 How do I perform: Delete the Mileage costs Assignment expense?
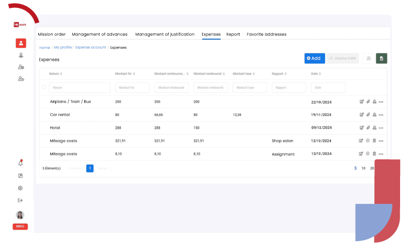click(374, 154)
